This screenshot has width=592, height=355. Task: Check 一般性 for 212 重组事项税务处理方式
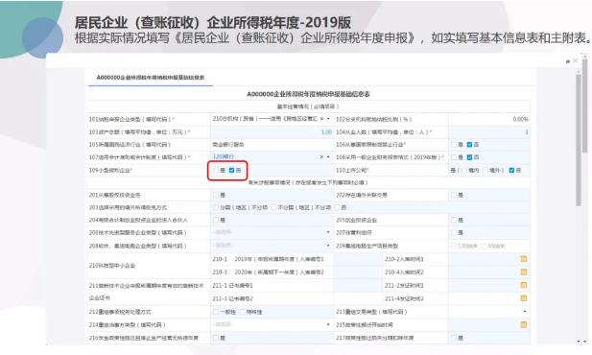[216, 312]
